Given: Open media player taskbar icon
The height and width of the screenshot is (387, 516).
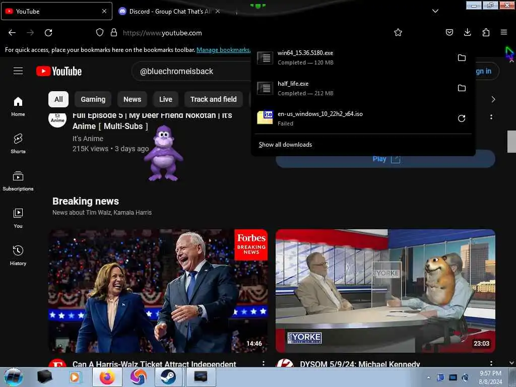Looking at the screenshot, I should pyautogui.click(x=75, y=377).
